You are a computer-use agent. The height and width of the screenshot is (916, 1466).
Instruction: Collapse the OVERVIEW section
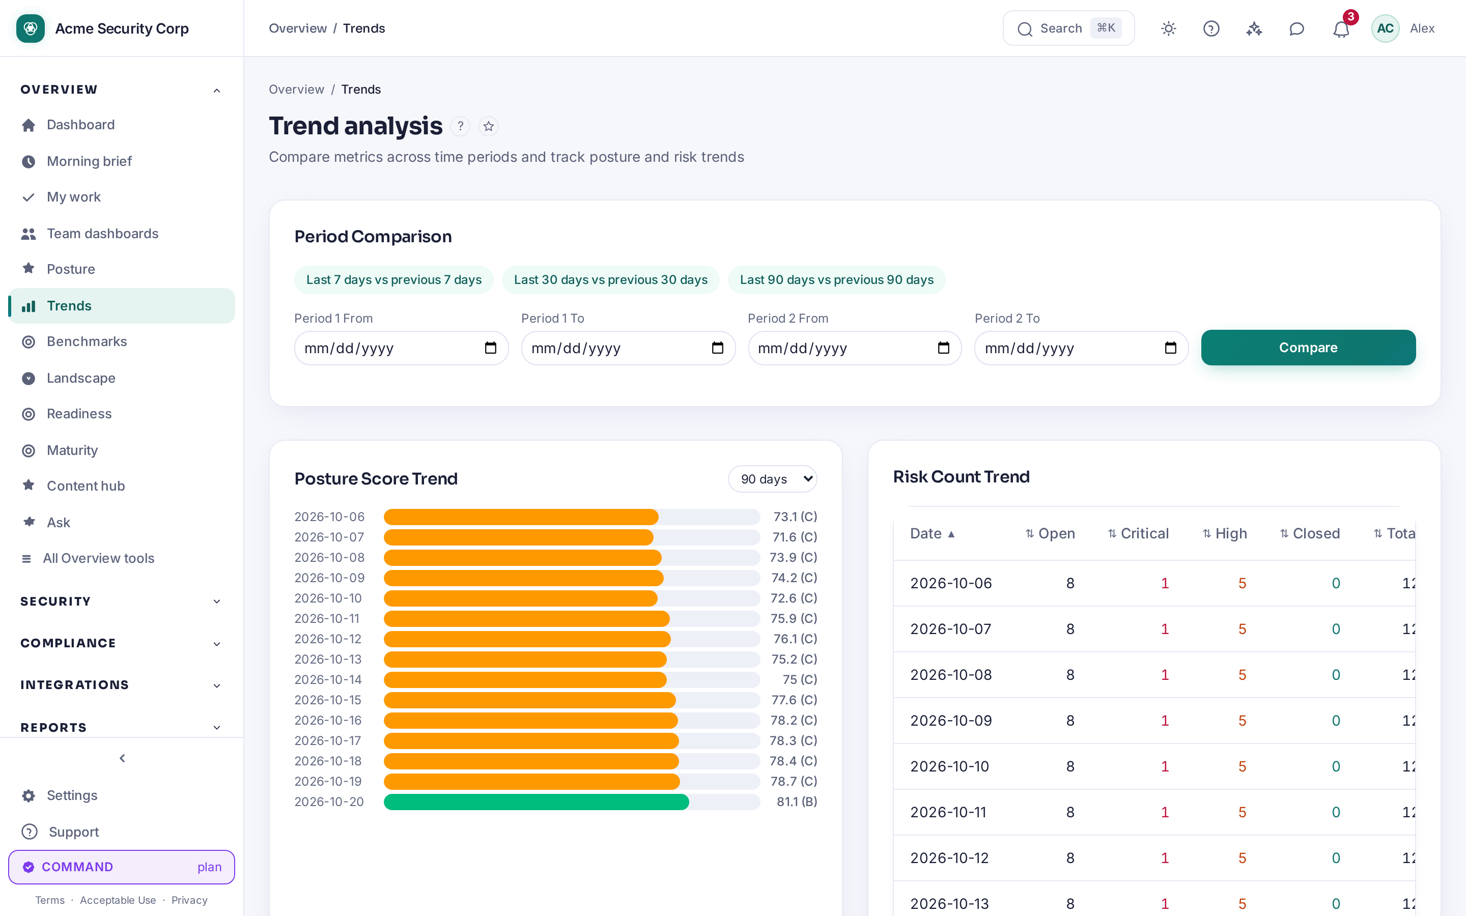121,90
